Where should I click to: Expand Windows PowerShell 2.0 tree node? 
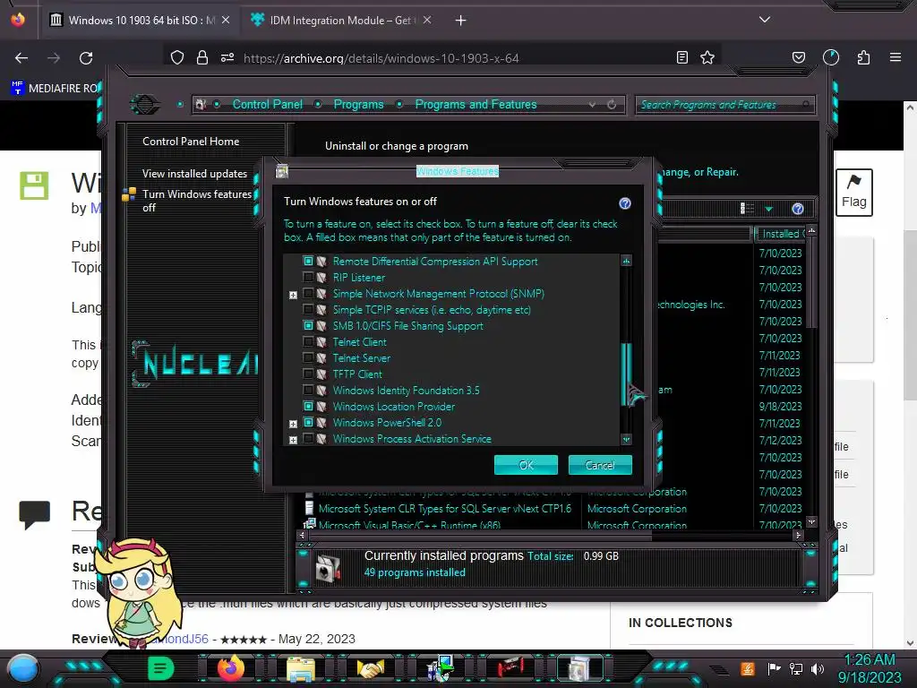coord(293,424)
